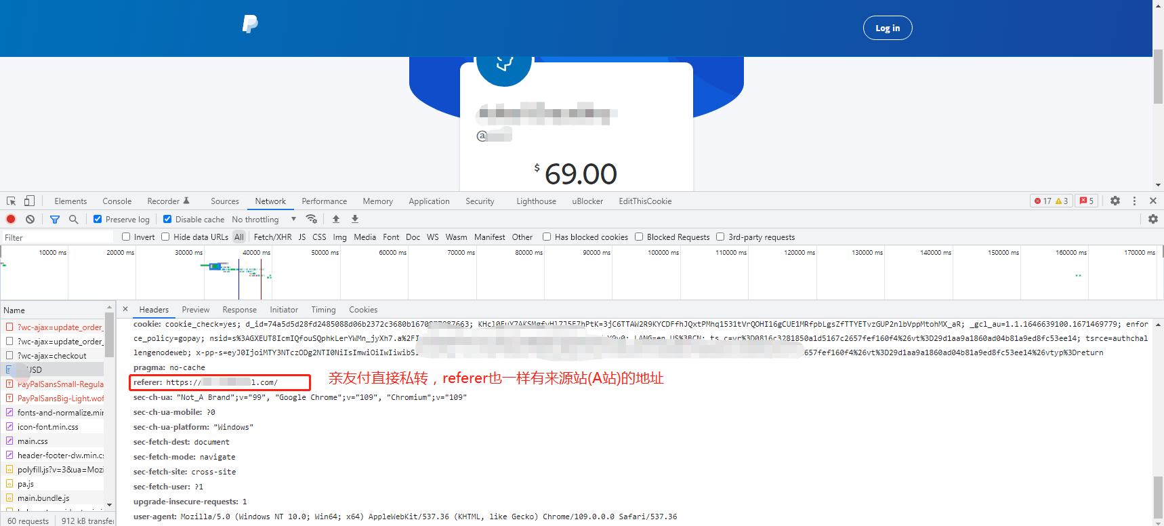This screenshot has width=1164, height=526.
Task: Toggle the device toolbar icon
Action: point(29,201)
